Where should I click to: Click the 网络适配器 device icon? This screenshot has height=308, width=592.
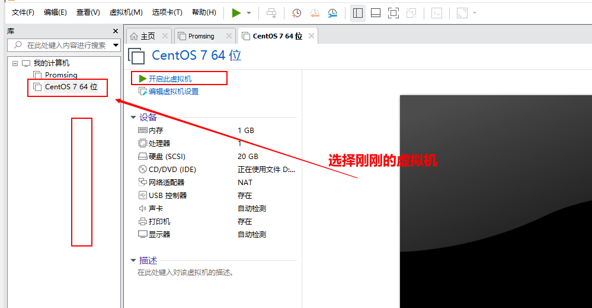pos(143,182)
